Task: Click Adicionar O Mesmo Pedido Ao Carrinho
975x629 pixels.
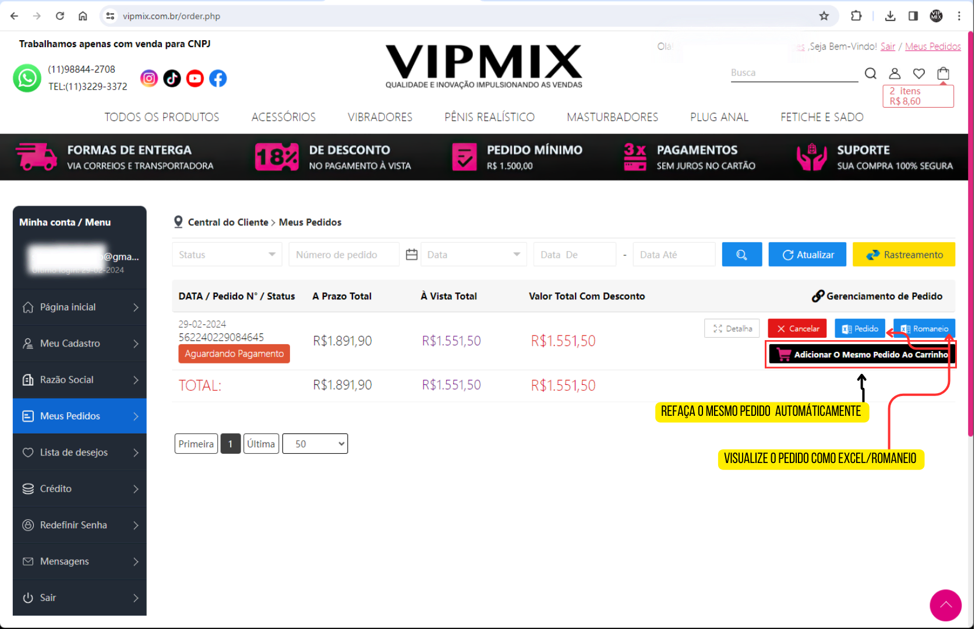Action: (x=861, y=354)
